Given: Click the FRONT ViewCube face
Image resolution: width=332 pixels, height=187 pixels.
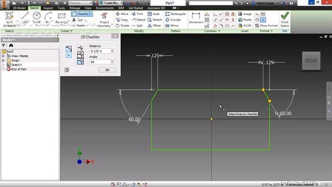Looking at the screenshot, I should pos(311,61).
